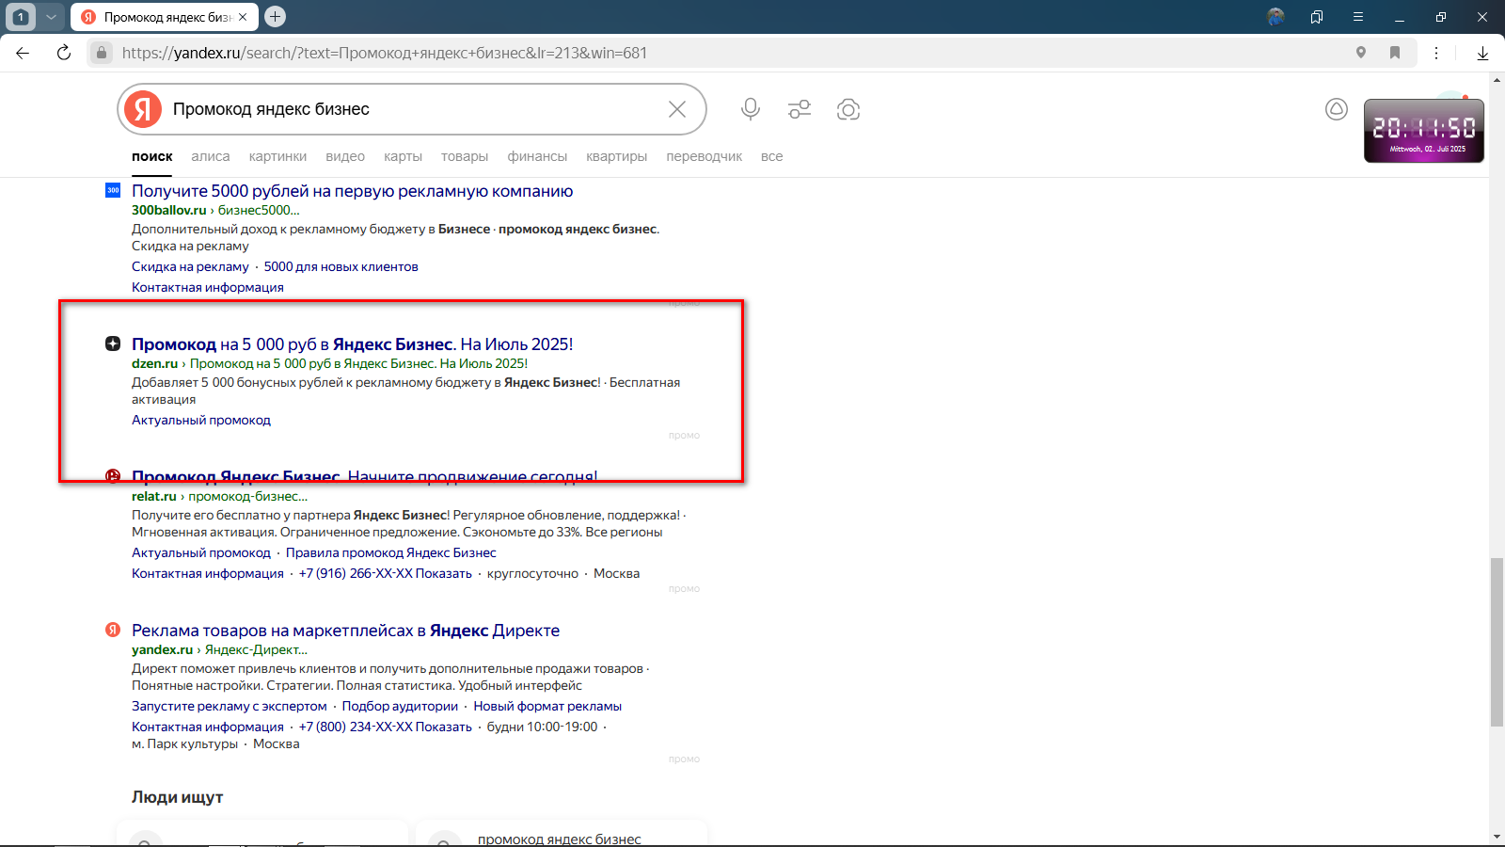The image size is (1505, 847).
Task: Click Yandex favicon beside Директ result
Action: pos(113,630)
